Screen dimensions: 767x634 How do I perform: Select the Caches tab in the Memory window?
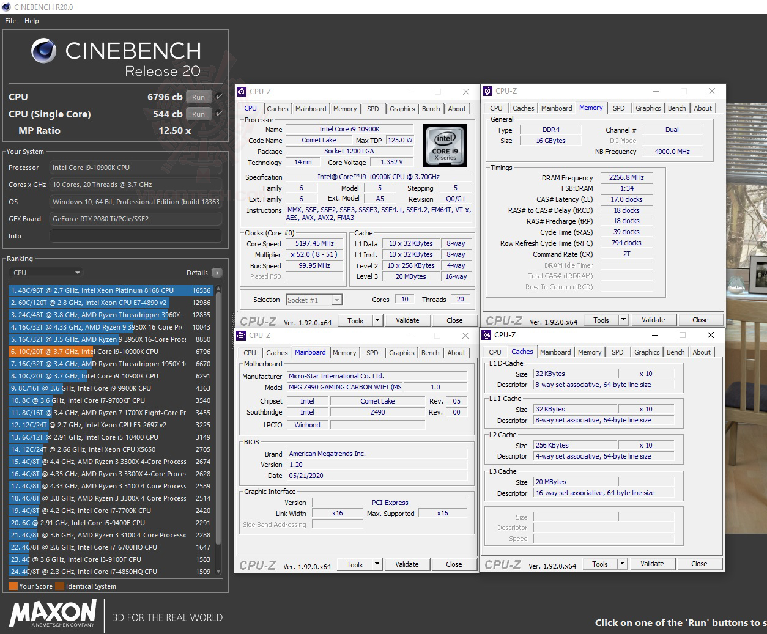click(x=524, y=108)
